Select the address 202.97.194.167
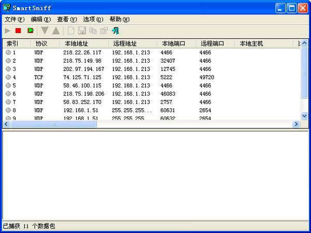 [83, 69]
